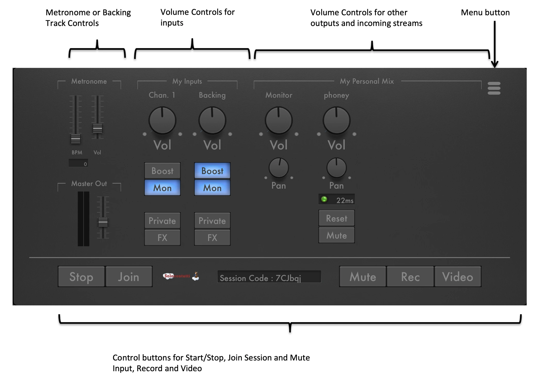The width and height of the screenshot is (550, 391).
Task: Click the Solocontutti logo
Action: click(181, 276)
